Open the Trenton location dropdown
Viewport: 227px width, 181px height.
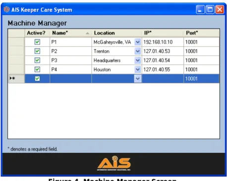(138, 51)
